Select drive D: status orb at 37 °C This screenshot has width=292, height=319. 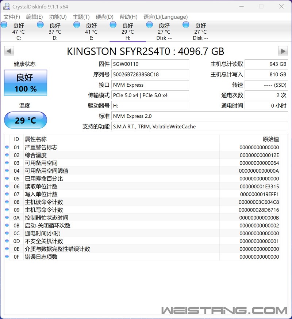(x=40, y=25)
